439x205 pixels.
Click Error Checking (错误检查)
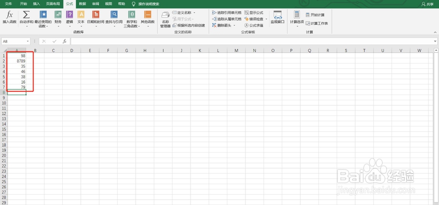[x=254, y=19]
